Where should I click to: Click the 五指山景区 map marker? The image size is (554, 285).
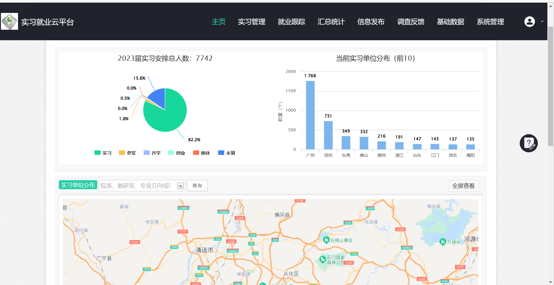pos(326,240)
